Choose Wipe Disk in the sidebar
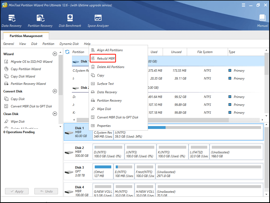Image resolution: width=270 pixels, height=203 pixels. (14, 122)
